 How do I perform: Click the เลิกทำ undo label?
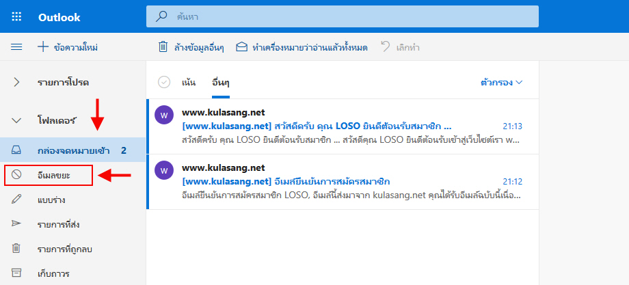tap(407, 48)
